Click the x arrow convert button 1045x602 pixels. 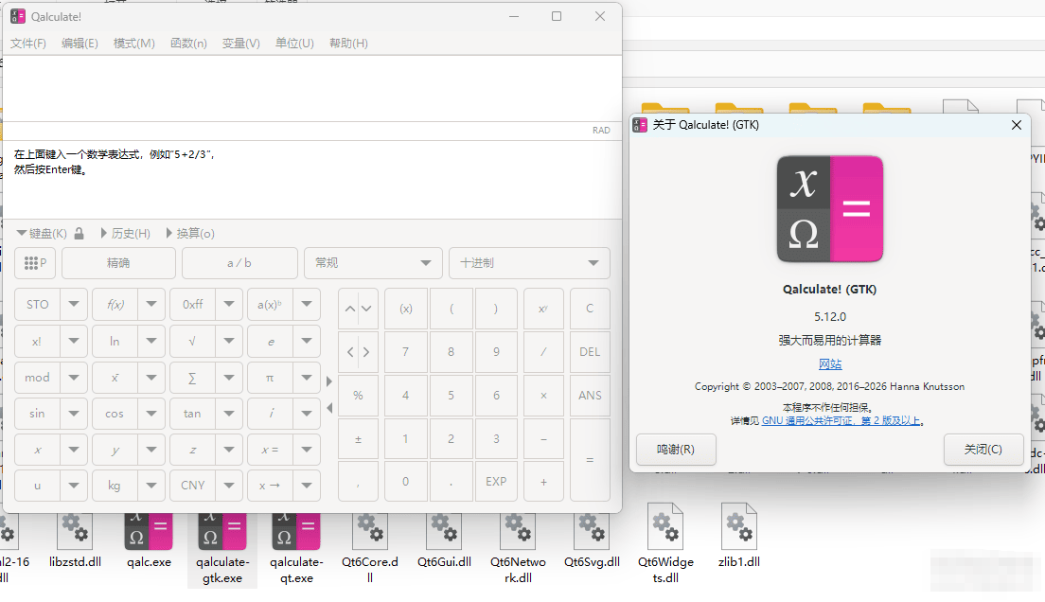click(x=270, y=486)
